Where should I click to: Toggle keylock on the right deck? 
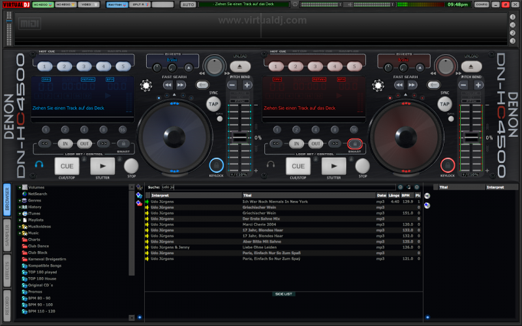(x=448, y=165)
